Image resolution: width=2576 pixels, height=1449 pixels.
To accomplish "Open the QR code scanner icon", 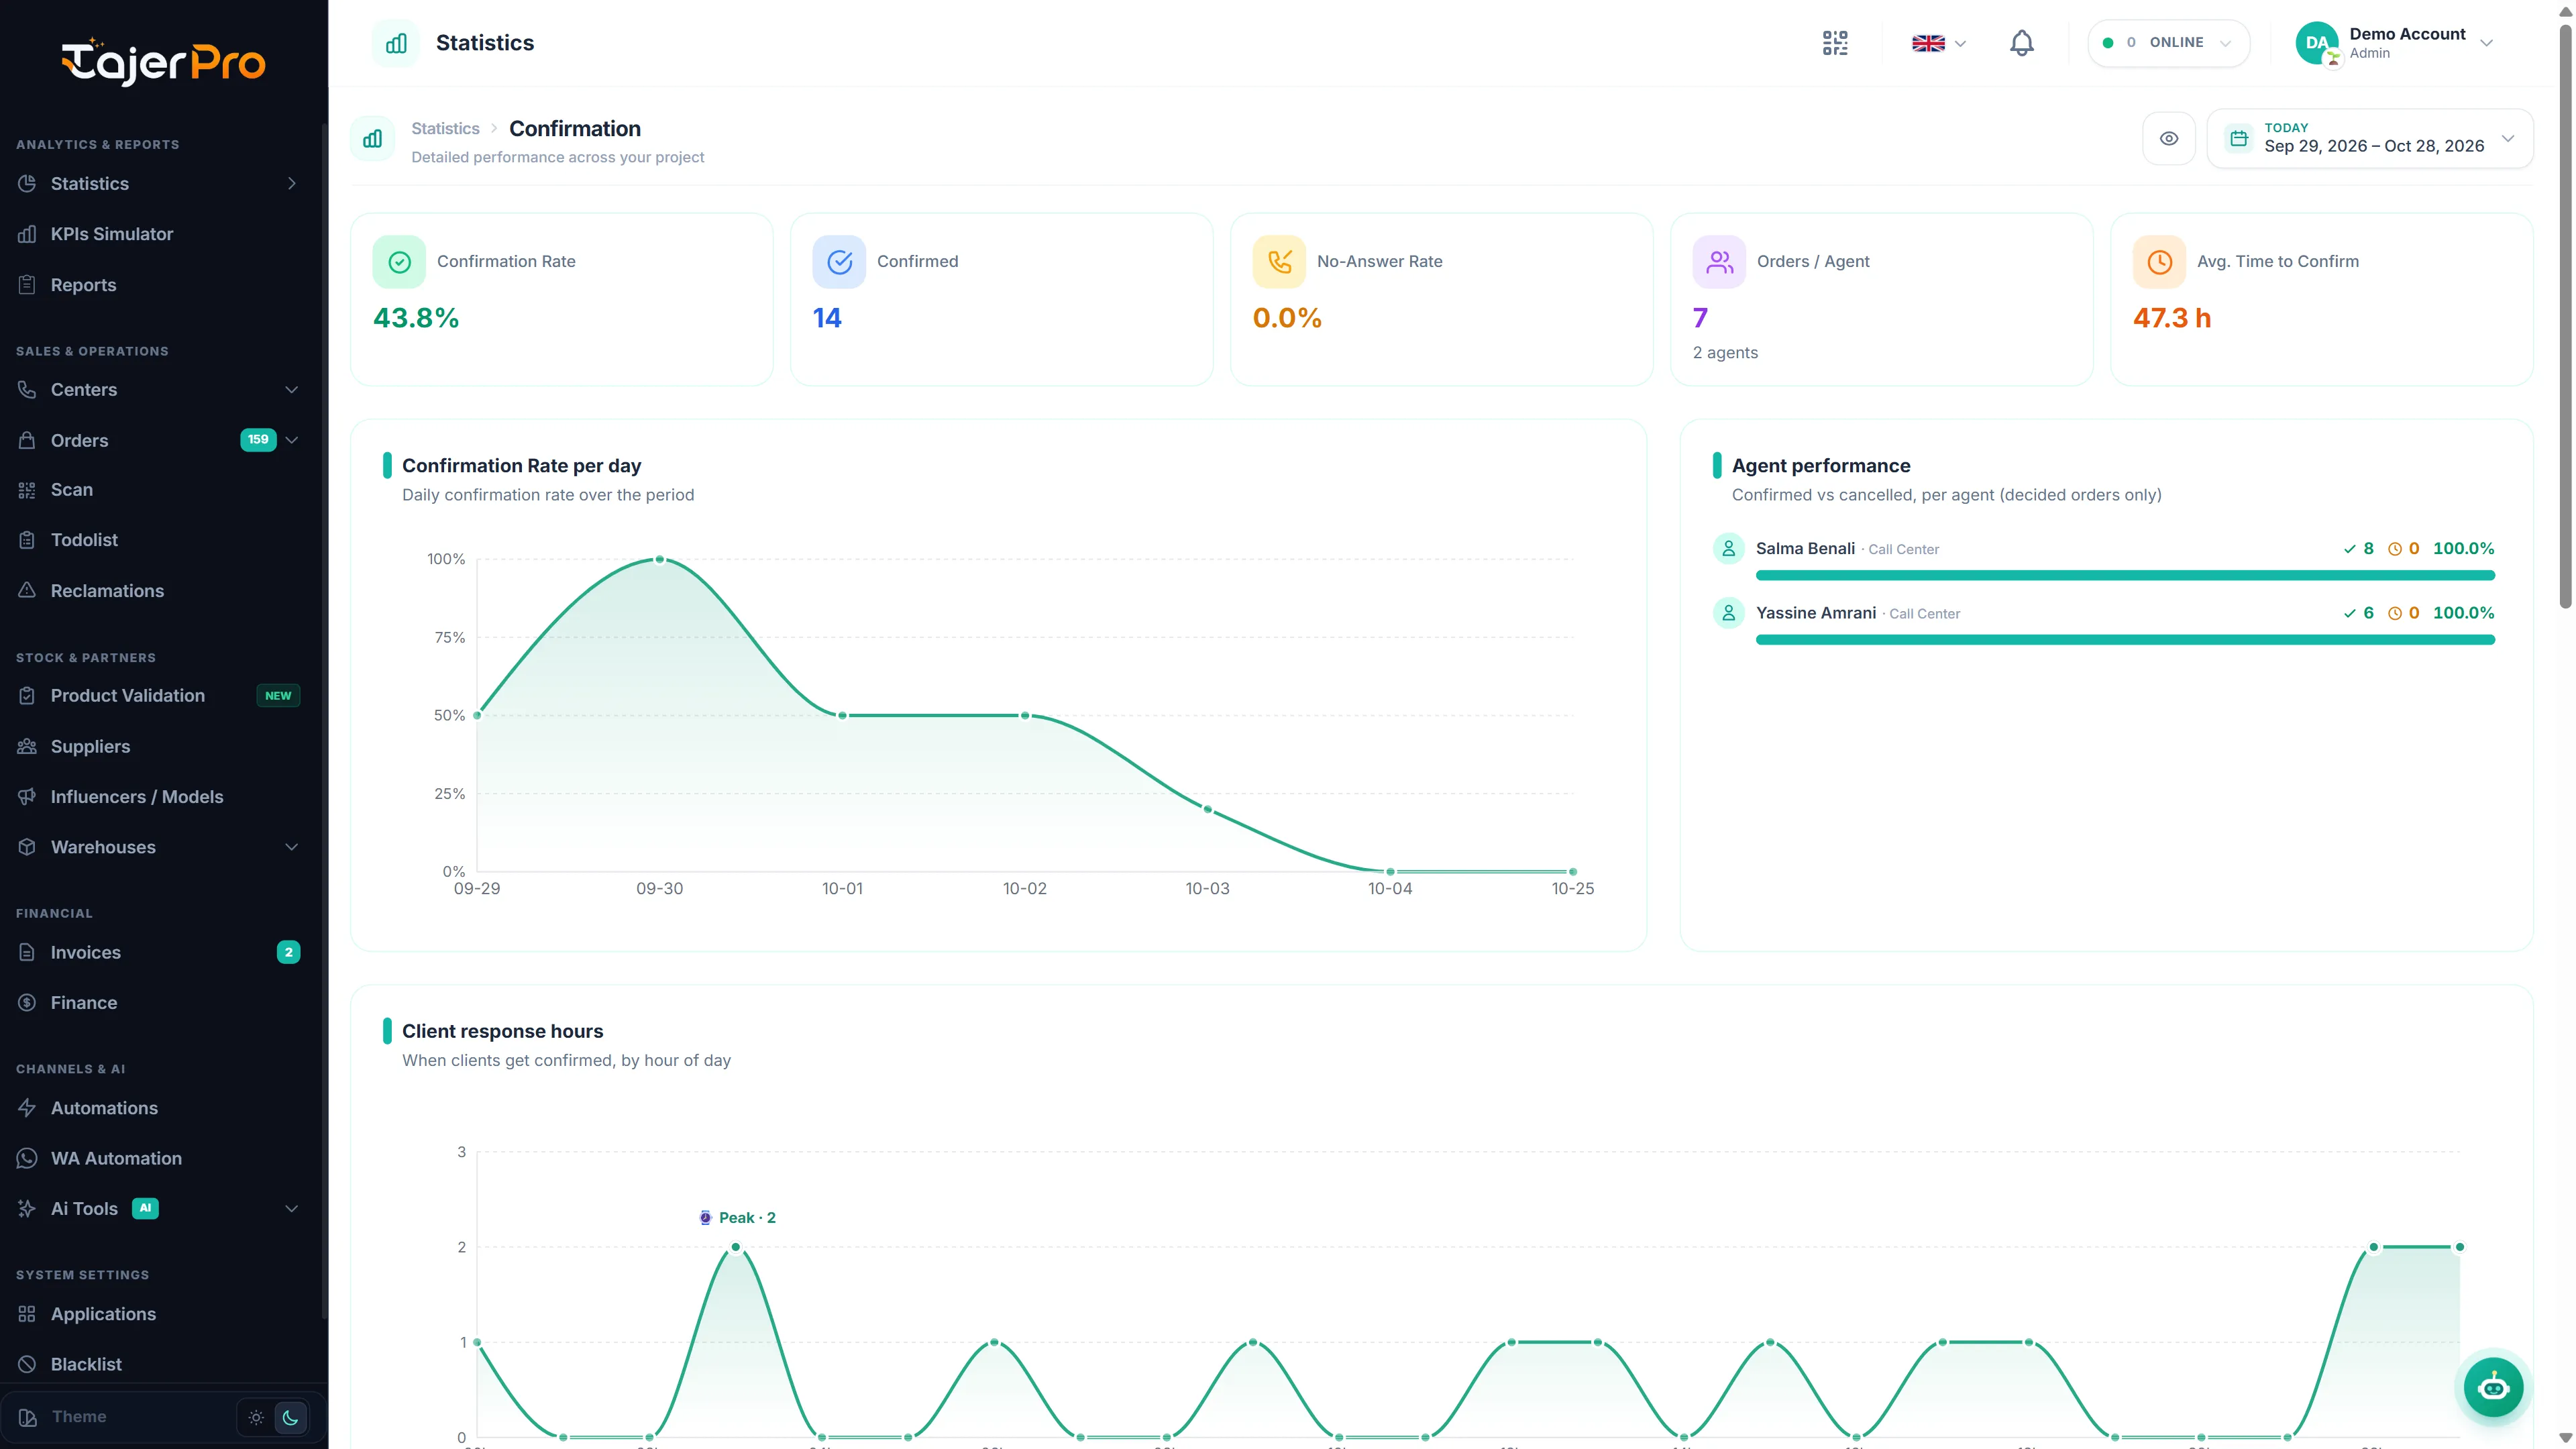I will click(1835, 43).
